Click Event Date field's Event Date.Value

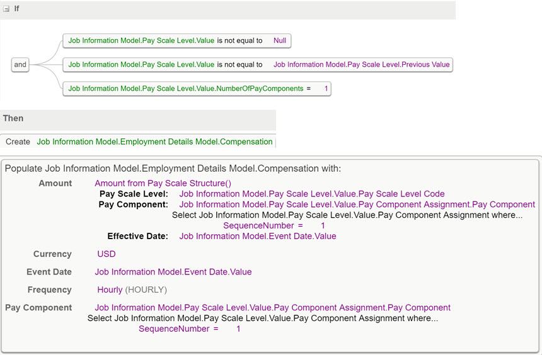(x=173, y=272)
